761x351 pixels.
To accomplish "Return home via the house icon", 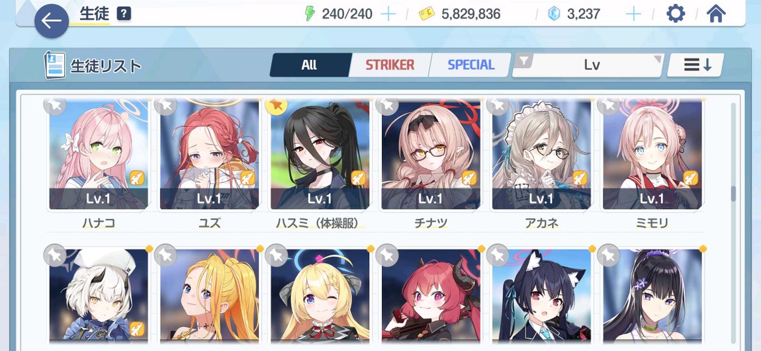I will 716,14.
